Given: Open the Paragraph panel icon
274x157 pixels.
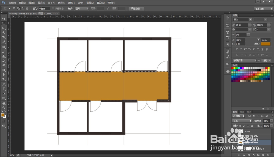Looking at the screenshot, I should point(227,45).
